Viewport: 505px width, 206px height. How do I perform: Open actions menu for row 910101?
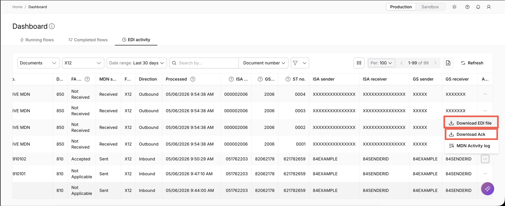485,174
